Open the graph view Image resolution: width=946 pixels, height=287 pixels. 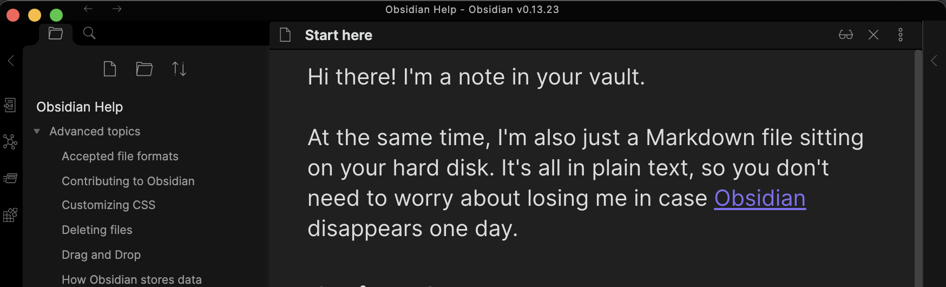point(10,142)
